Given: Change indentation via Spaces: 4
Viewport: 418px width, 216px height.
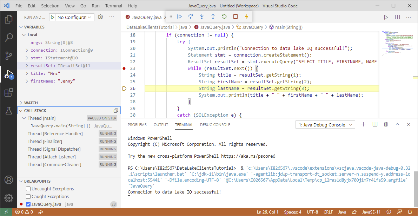Looking at the screenshot, I should [x=293, y=212].
